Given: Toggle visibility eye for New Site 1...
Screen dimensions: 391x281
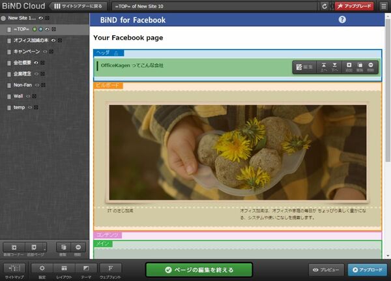Looking at the screenshot, I should point(40,18).
